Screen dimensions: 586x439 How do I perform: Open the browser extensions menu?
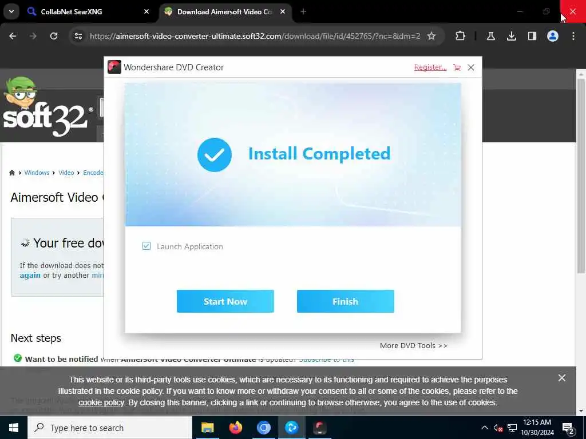461,36
